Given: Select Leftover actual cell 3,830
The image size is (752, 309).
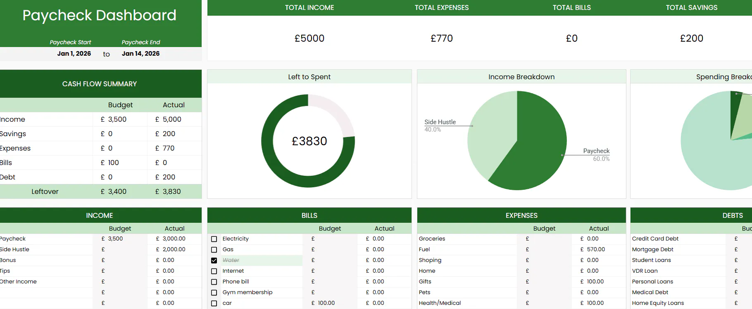Looking at the screenshot, I should point(174,191).
